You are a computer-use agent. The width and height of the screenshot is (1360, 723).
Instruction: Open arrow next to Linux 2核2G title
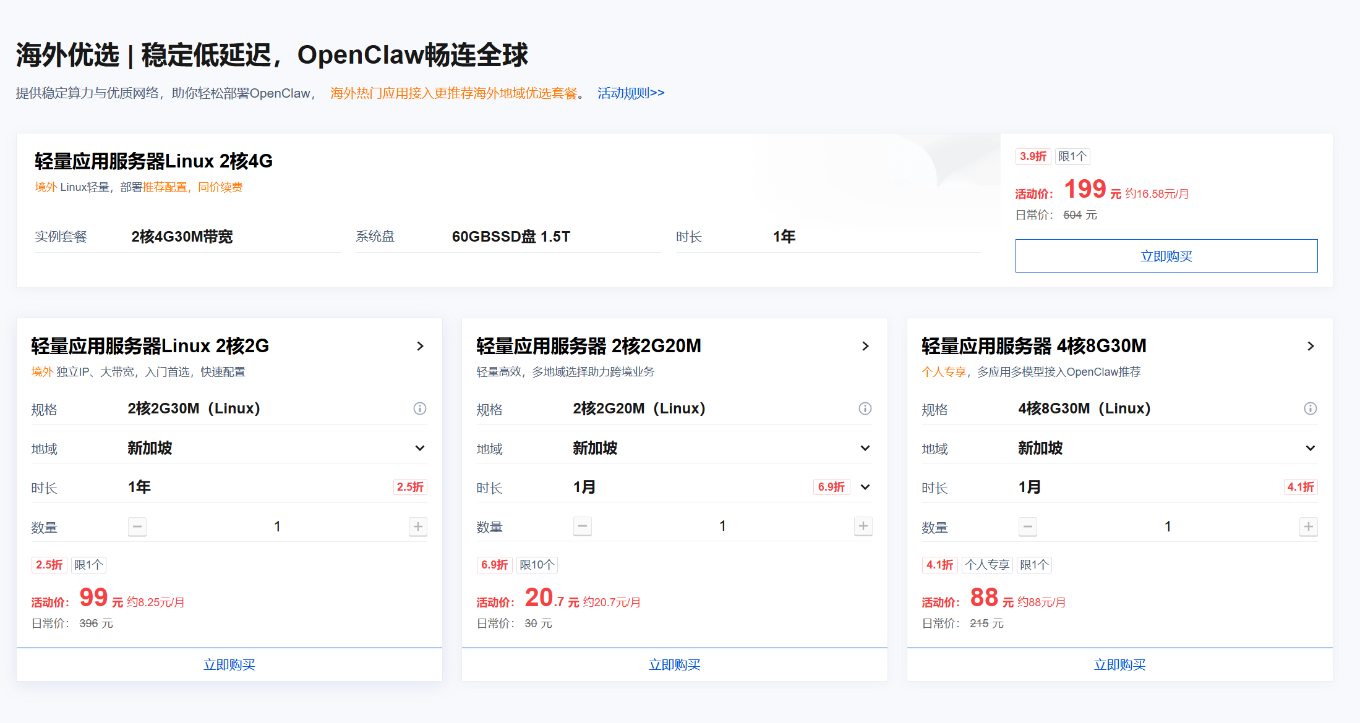tap(421, 346)
